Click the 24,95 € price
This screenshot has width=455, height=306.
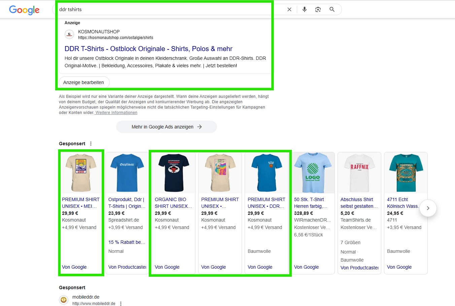395,213
